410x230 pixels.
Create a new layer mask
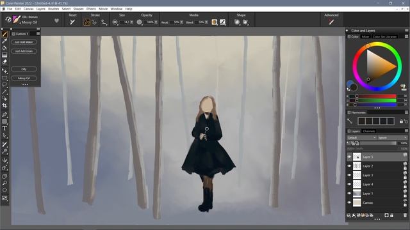[x=386, y=215]
